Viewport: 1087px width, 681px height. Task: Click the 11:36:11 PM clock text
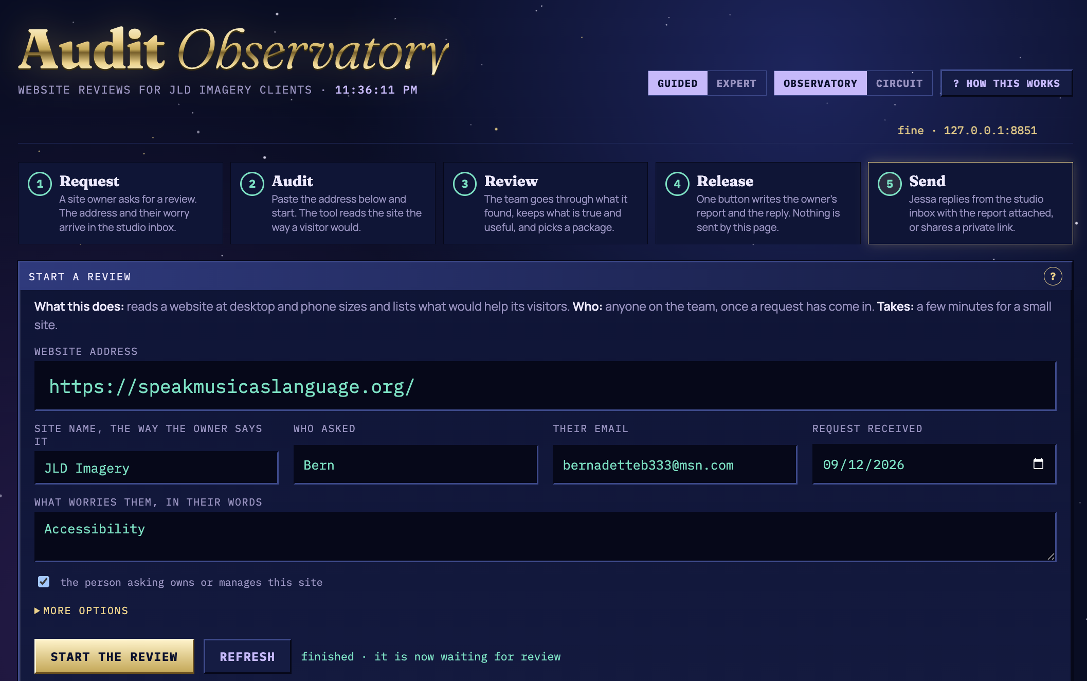tap(376, 90)
